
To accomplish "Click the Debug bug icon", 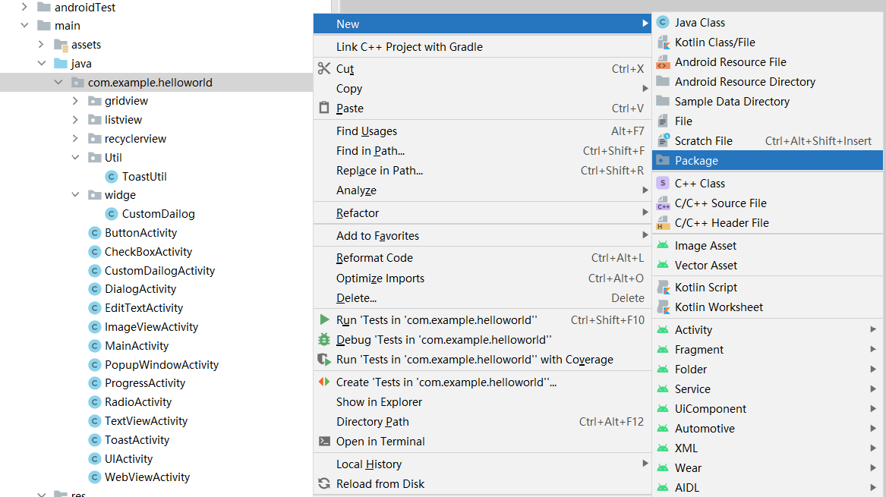I will (324, 340).
